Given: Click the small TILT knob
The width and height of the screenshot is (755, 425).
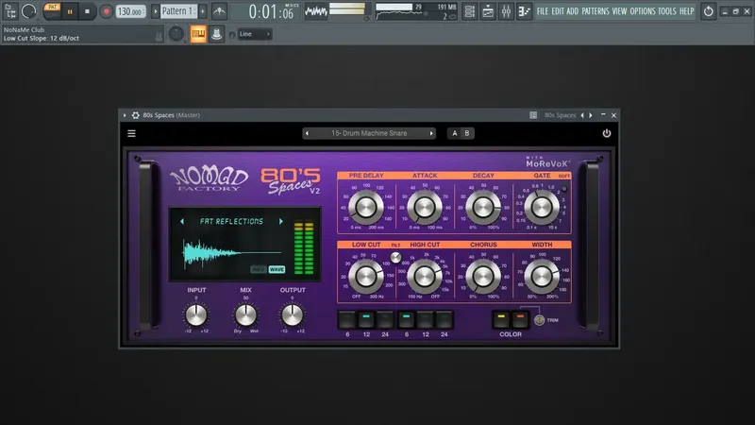Looking at the screenshot, I should (x=395, y=257).
